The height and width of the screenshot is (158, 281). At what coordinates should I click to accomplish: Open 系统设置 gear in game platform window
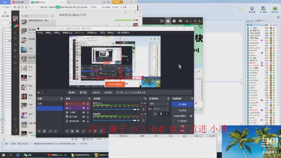click(252, 9)
